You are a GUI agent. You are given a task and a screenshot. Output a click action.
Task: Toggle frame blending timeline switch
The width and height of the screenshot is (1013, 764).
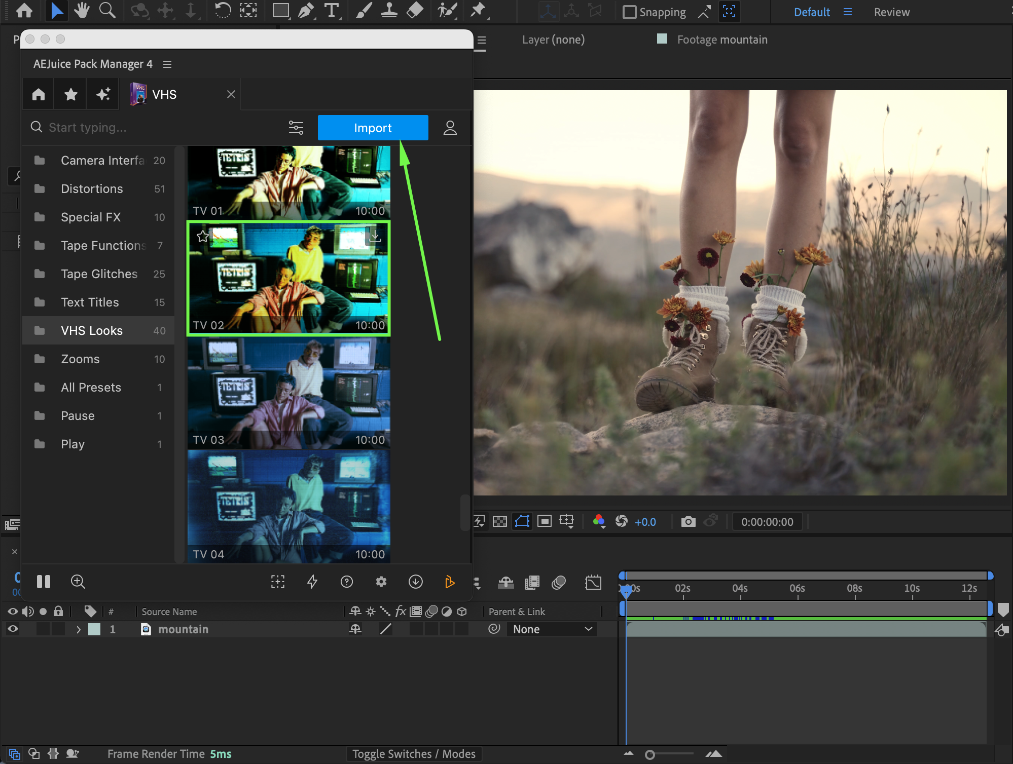(x=532, y=583)
